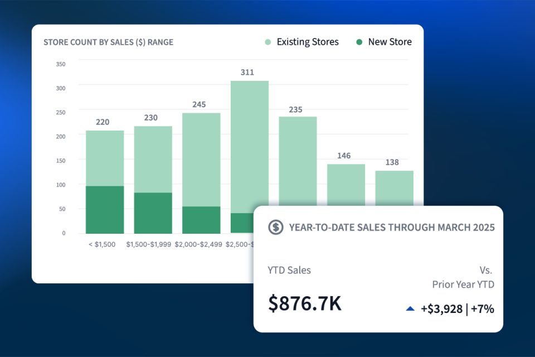Toggle the Existing Stores legend dot
535x357 pixels.
pos(268,42)
